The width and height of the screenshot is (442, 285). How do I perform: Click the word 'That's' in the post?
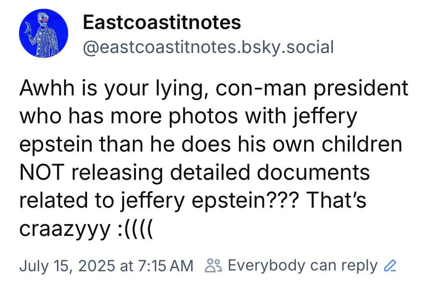tap(336, 200)
